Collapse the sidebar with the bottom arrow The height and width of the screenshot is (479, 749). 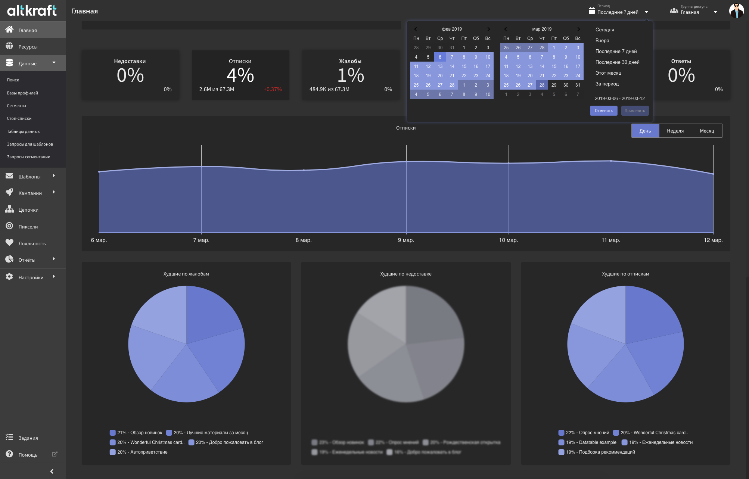[x=52, y=471]
